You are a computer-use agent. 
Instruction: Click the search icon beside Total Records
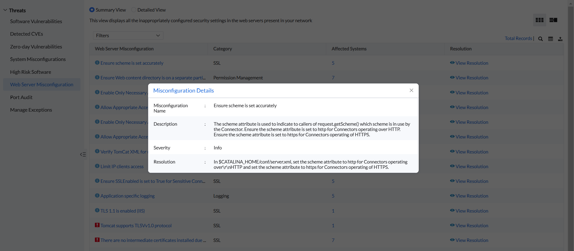tap(540, 39)
